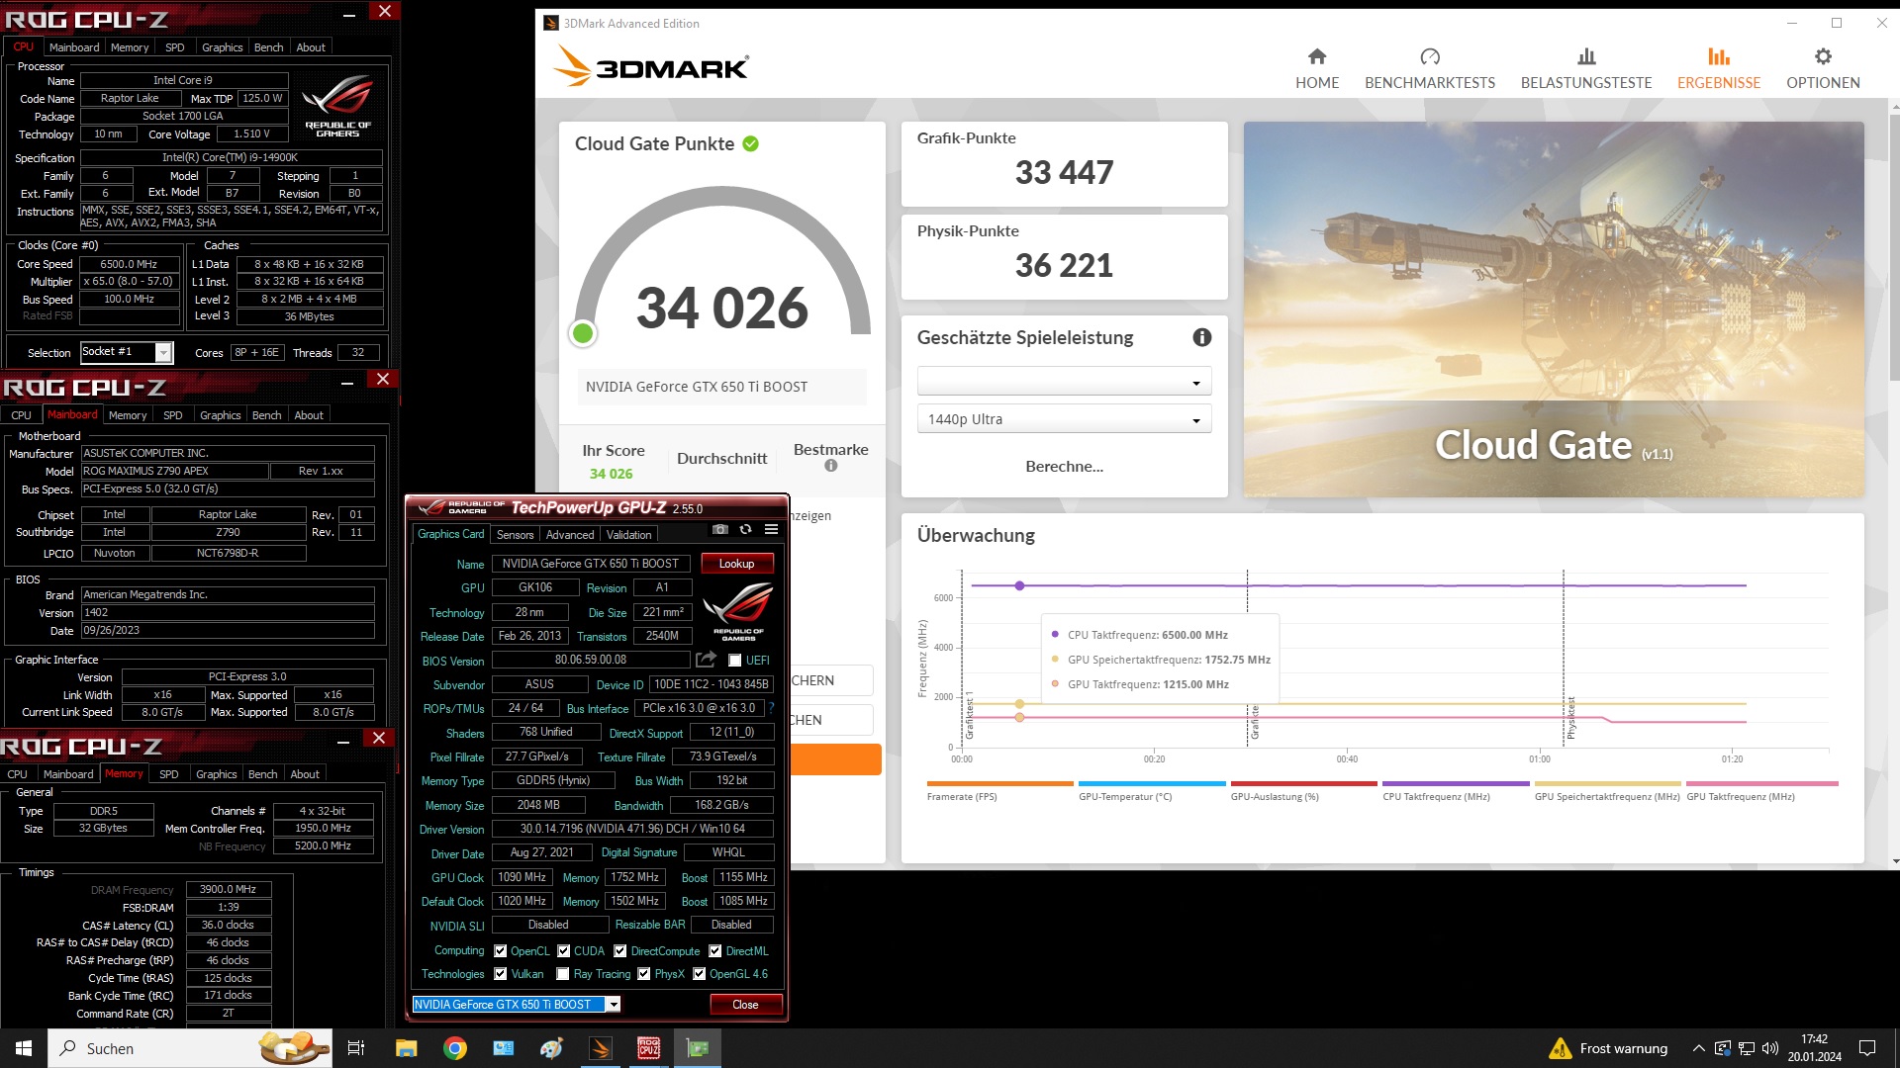Switch to Sensors tab in GPU-Z
Image resolution: width=1900 pixels, height=1068 pixels.
(x=515, y=535)
